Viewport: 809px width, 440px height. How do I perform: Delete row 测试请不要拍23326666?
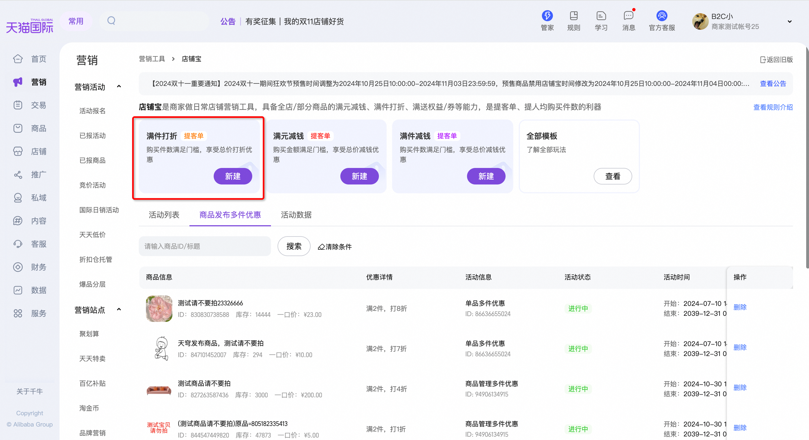[x=740, y=307]
